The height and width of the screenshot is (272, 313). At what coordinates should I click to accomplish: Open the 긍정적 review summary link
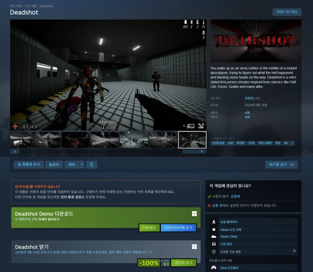click(249, 98)
